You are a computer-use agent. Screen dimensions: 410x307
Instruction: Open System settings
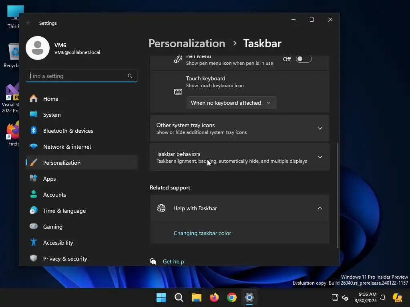coord(82,115)
